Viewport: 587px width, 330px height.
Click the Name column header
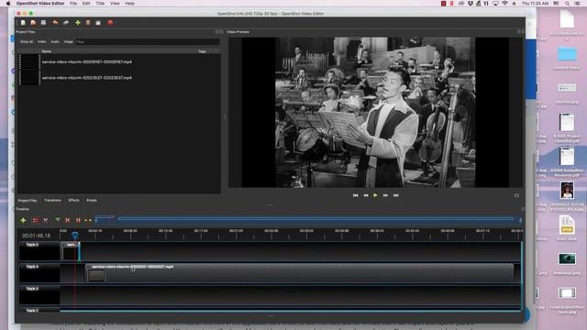(47, 51)
